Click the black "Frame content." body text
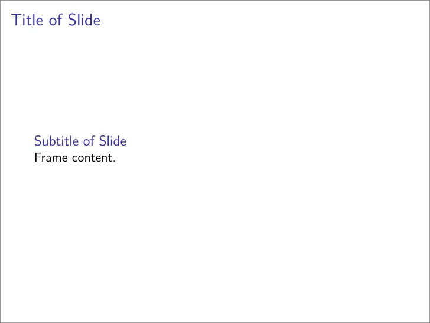Image resolution: width=430 pixels, height=323 pixels. (75, 157)
